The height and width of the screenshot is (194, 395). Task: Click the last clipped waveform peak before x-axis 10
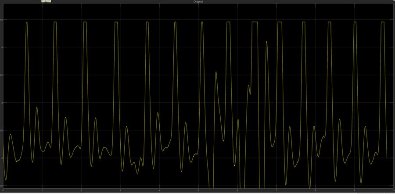click(x=382, y=22)
